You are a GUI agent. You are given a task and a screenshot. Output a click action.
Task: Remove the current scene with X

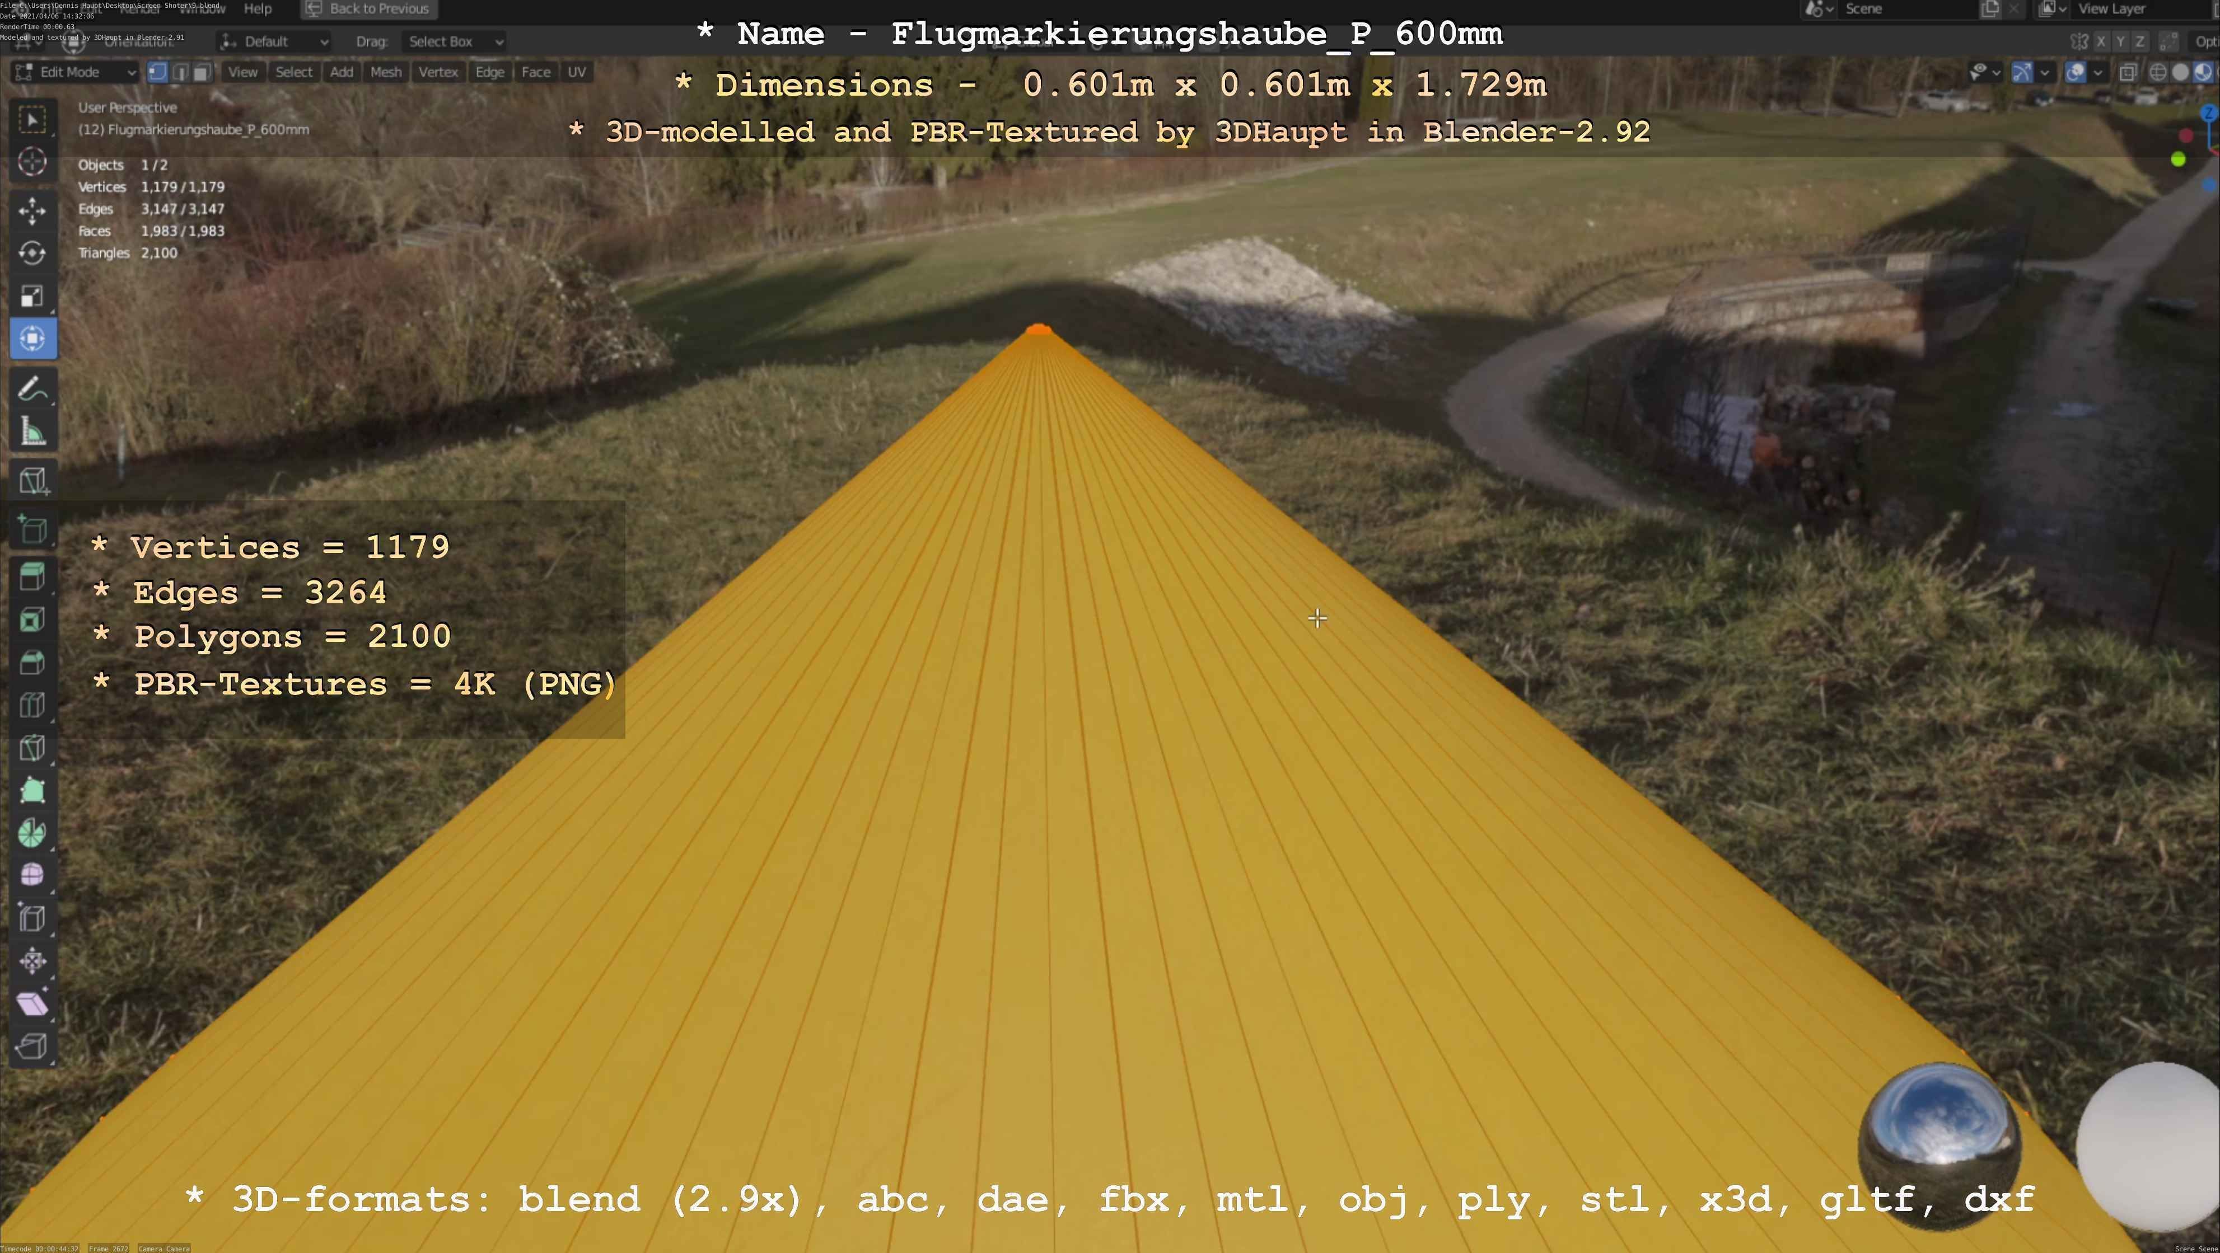(x=2014, y=8)
